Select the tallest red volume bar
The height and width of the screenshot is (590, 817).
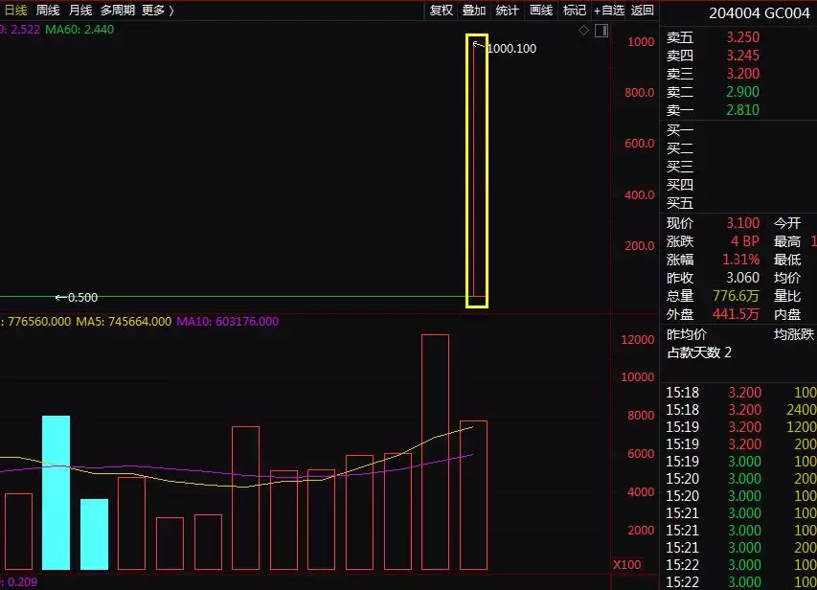(435, 452)
